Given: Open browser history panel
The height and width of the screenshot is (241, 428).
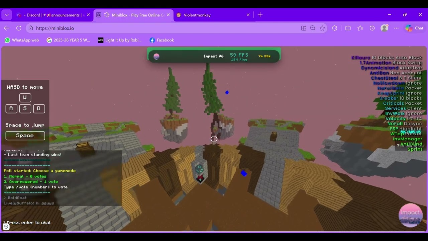Looking at the screenshot, I should 372,28.
